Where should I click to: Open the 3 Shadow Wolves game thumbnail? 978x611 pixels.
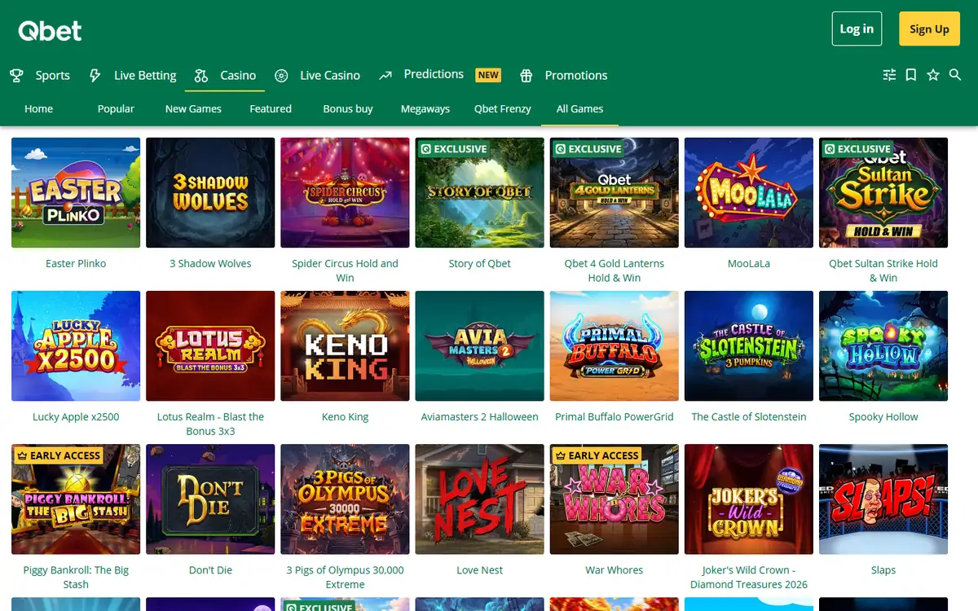(x=210, y=192)
